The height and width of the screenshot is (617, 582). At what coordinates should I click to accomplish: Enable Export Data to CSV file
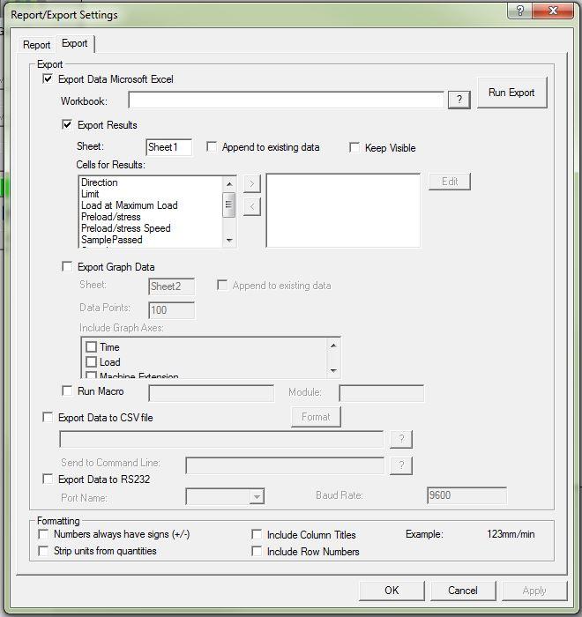pos(48,417)
